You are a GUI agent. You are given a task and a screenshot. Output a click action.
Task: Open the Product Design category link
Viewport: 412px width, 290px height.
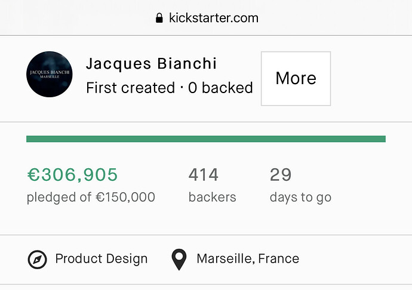point(102,259)
